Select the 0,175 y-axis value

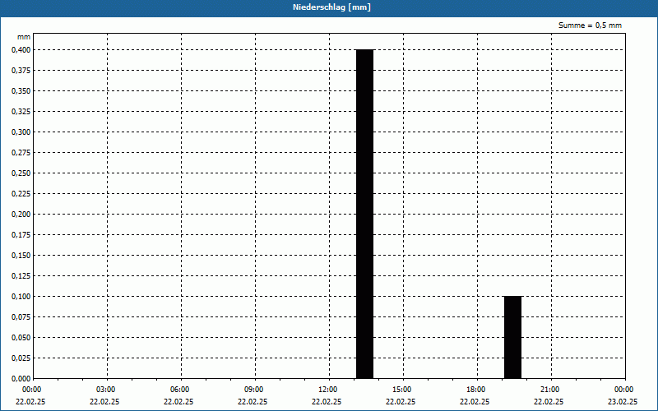[21, 235]
